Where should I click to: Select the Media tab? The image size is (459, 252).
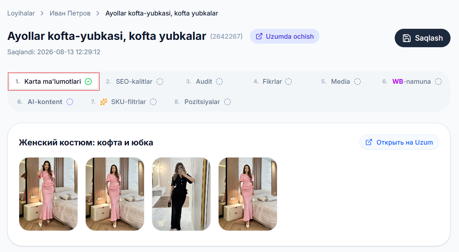(340, 82)
